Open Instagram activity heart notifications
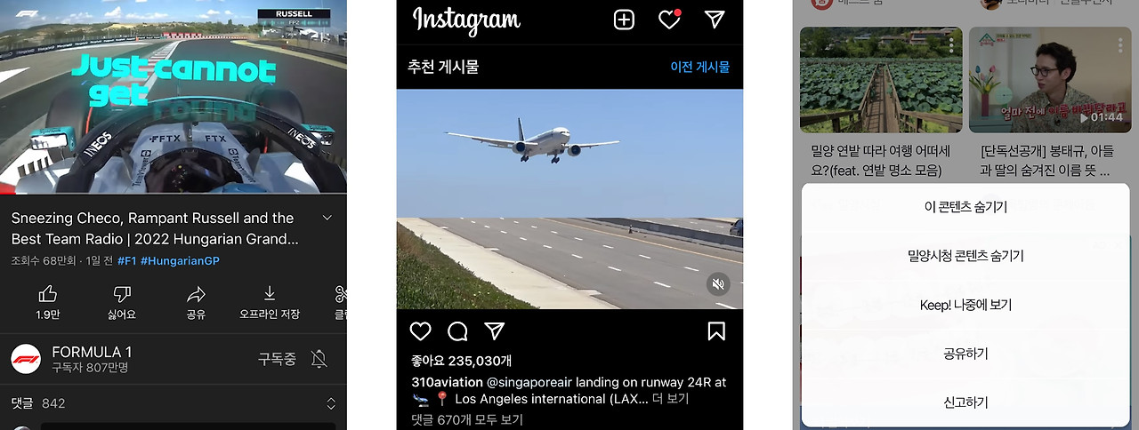The width and height of the screenshot is (1139, 430). [669, 20]
